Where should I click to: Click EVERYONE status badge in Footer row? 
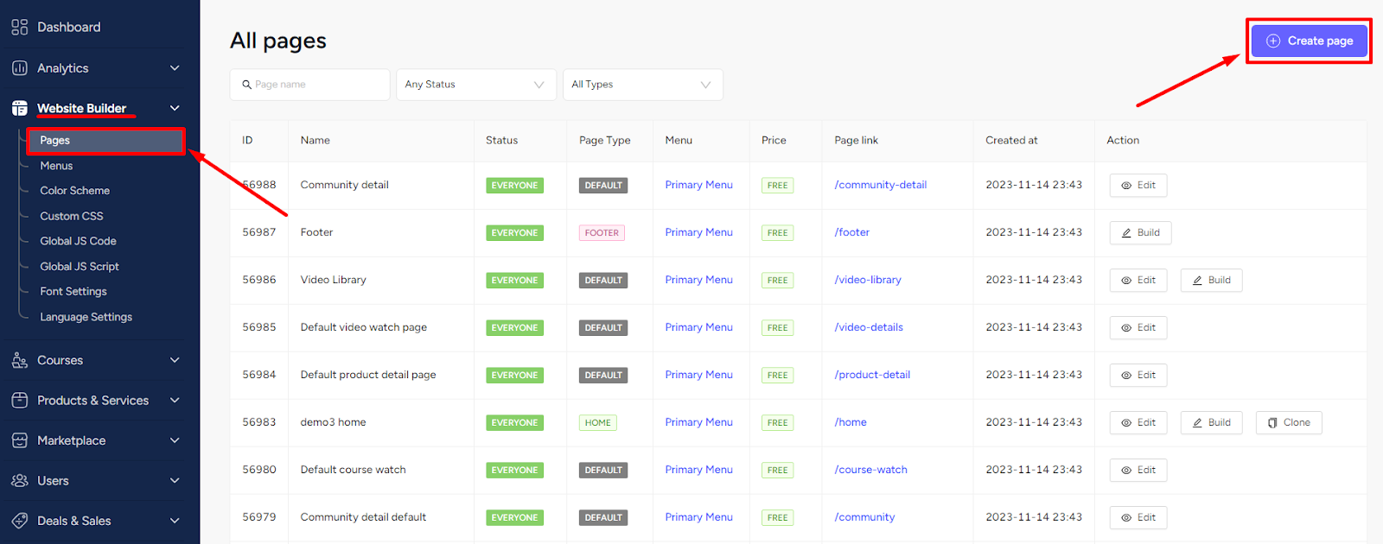click(x=514, y=233)
